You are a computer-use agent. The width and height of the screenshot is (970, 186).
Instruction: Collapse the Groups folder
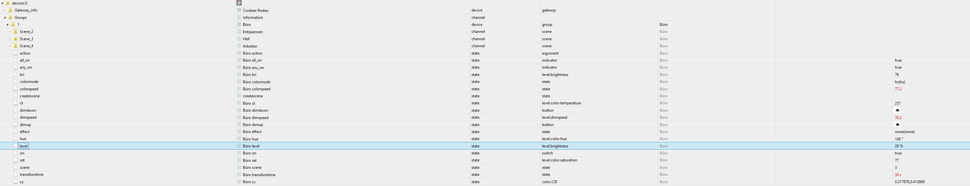5,17
